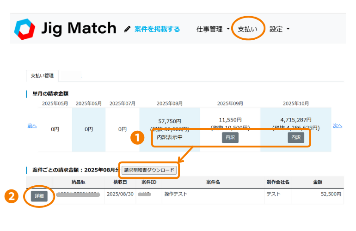Go to next months via 次へ
Image resolution: width=356 pixels, height=231 pixels.
338,125
